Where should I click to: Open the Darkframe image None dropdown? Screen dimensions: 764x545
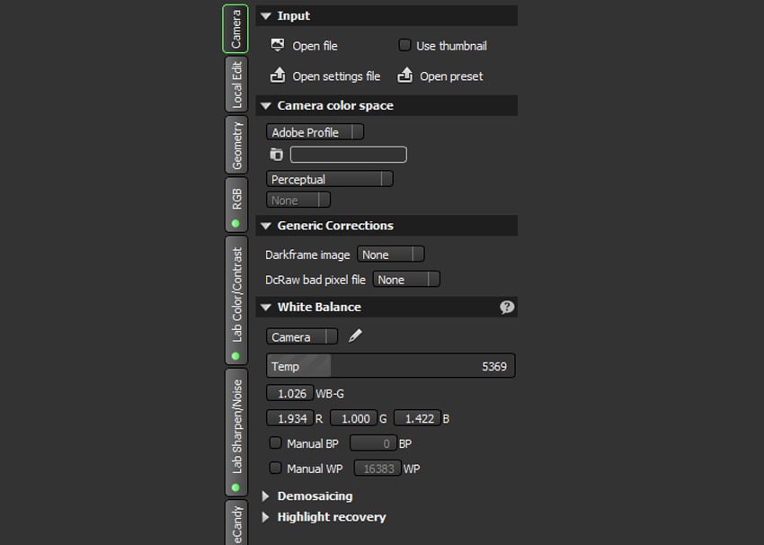coord(390,255)
